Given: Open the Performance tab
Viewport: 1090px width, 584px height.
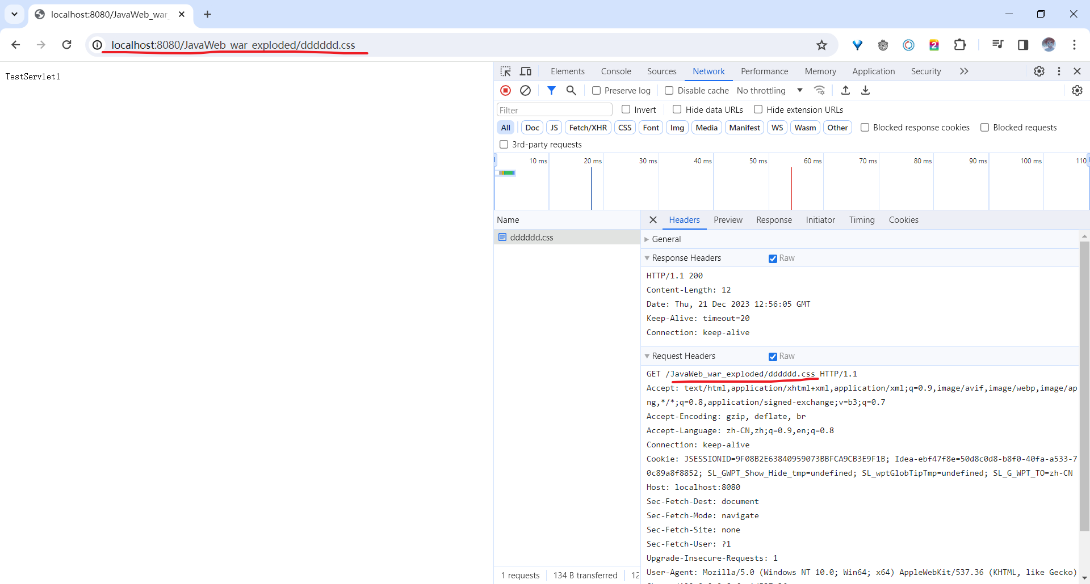Looking at the screenshot, I should point(764,71).
